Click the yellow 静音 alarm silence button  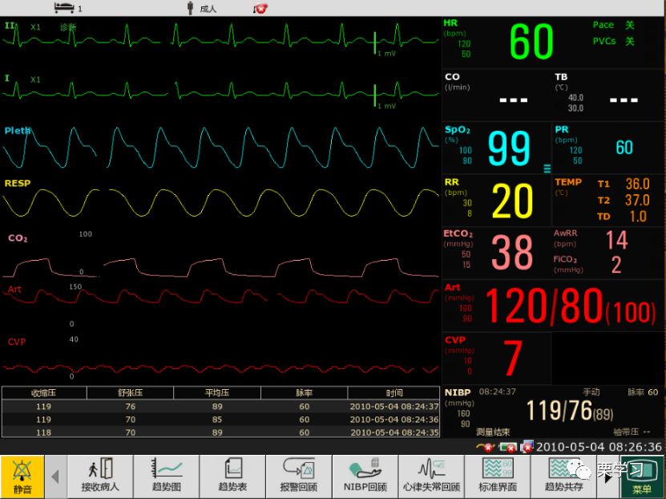point(22,477)
